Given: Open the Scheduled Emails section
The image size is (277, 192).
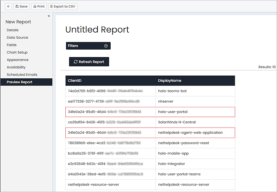Looking at the screenshot, I should point(22,75).
